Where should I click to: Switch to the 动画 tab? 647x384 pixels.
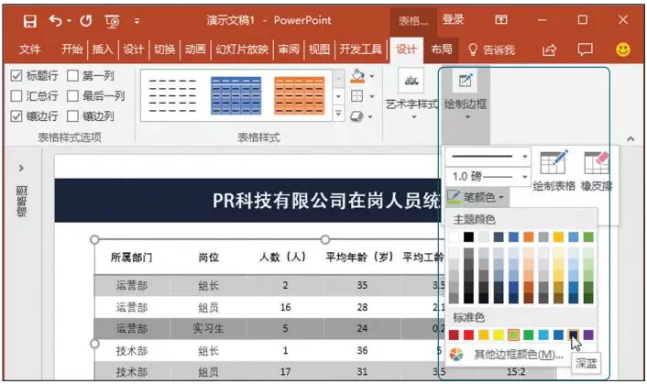point(195,49)
